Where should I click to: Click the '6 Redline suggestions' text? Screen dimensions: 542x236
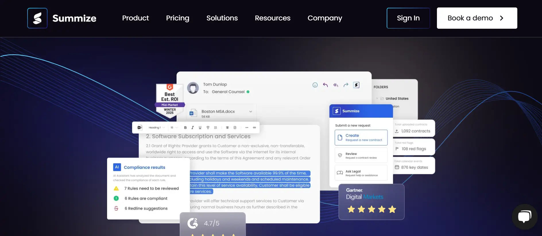pos(146,208)
